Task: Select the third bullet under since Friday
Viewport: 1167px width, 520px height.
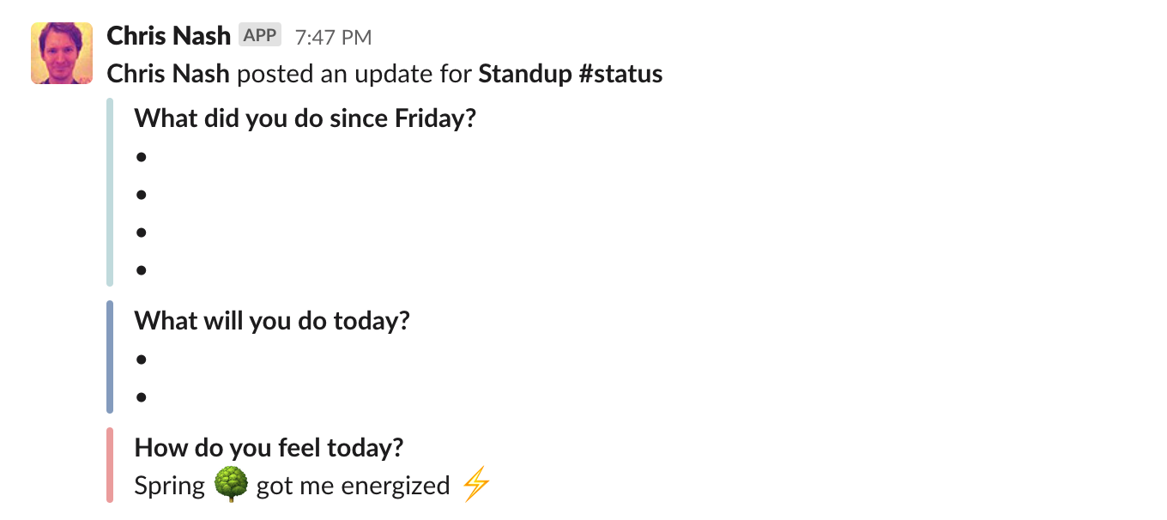Action: 142,233
